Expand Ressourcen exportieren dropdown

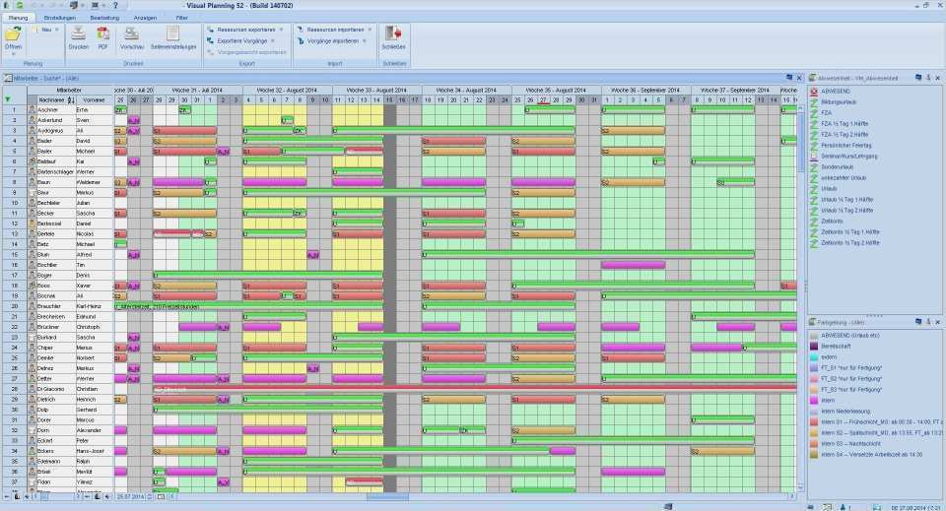point(281,30)
